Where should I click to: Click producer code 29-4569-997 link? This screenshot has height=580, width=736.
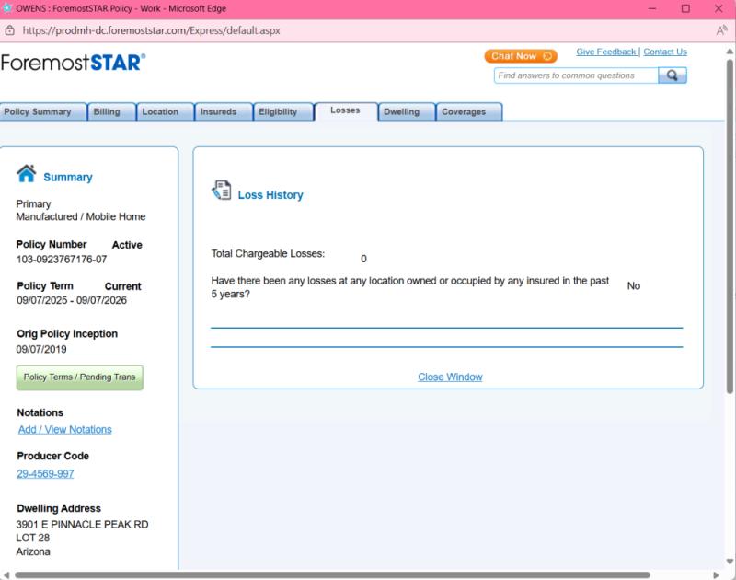[x=45, y=474]
